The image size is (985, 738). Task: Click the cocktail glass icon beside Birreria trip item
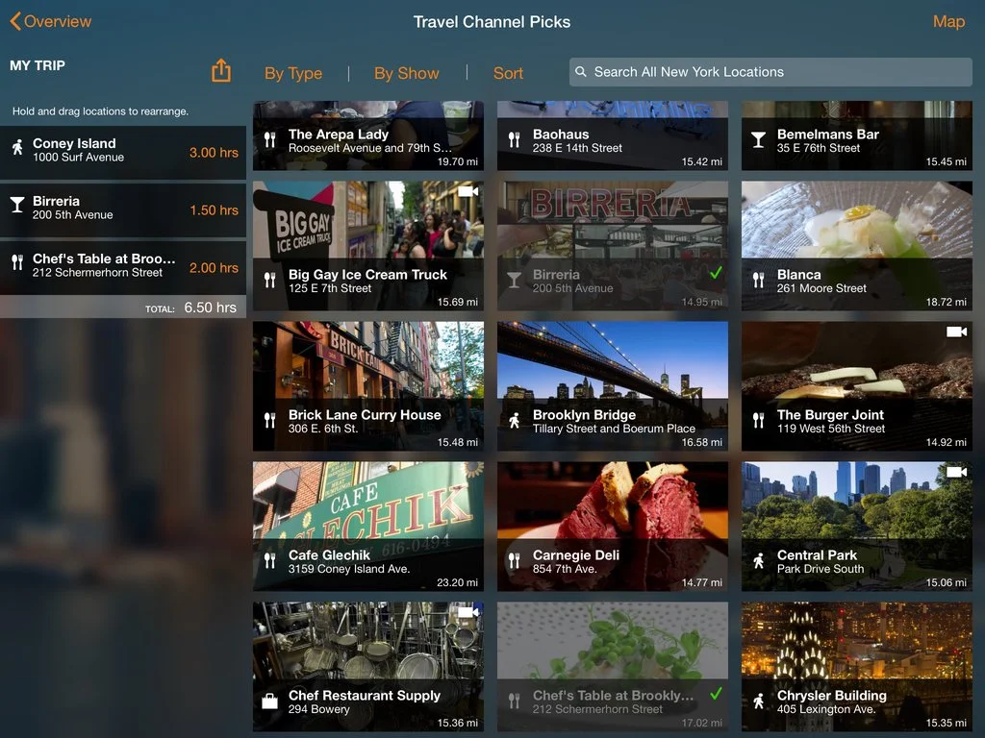click(x=17, y=205)
